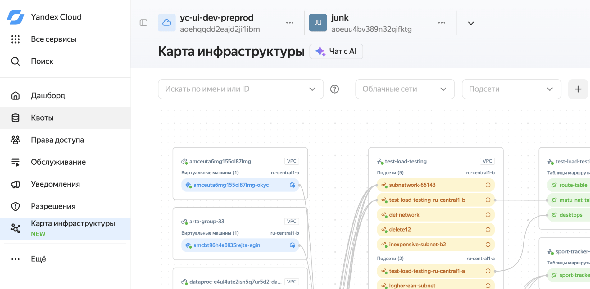Open amcbt96h4a0li35rejta-egin virtual machine
This screenshot has width=590, height=289.
point(240,245)
